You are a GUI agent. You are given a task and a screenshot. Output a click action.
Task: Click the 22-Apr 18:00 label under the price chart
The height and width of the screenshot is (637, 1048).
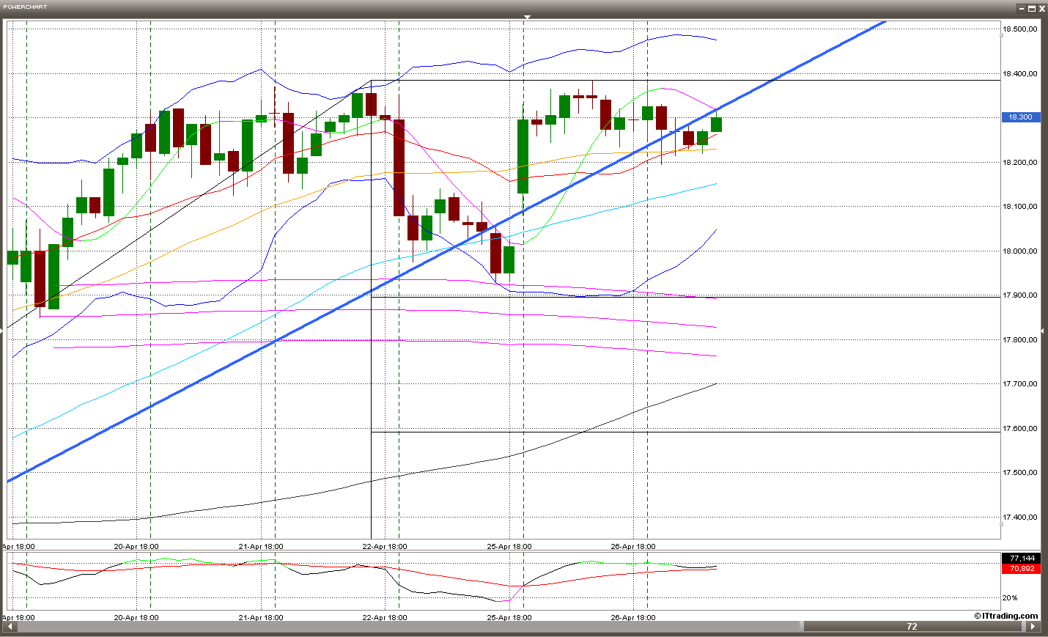385,546
